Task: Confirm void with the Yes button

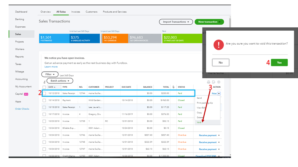Action: (x=279, y=62)
